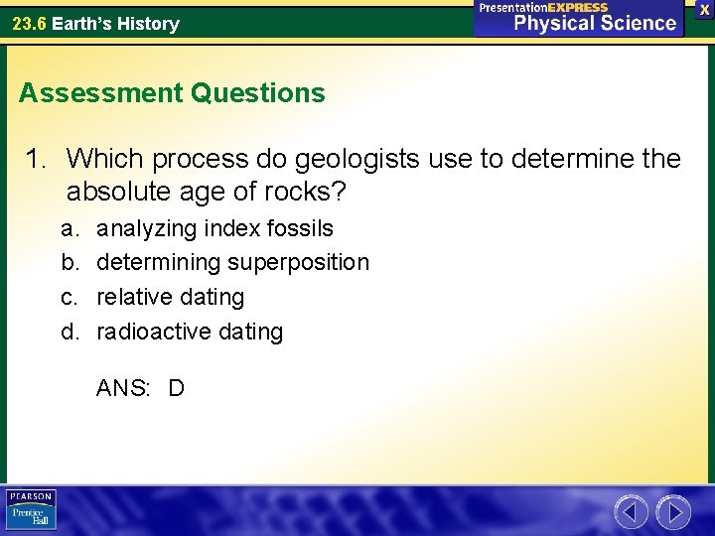Click the PresentationEXPRESS Physical Science banner

click(578, 18)
